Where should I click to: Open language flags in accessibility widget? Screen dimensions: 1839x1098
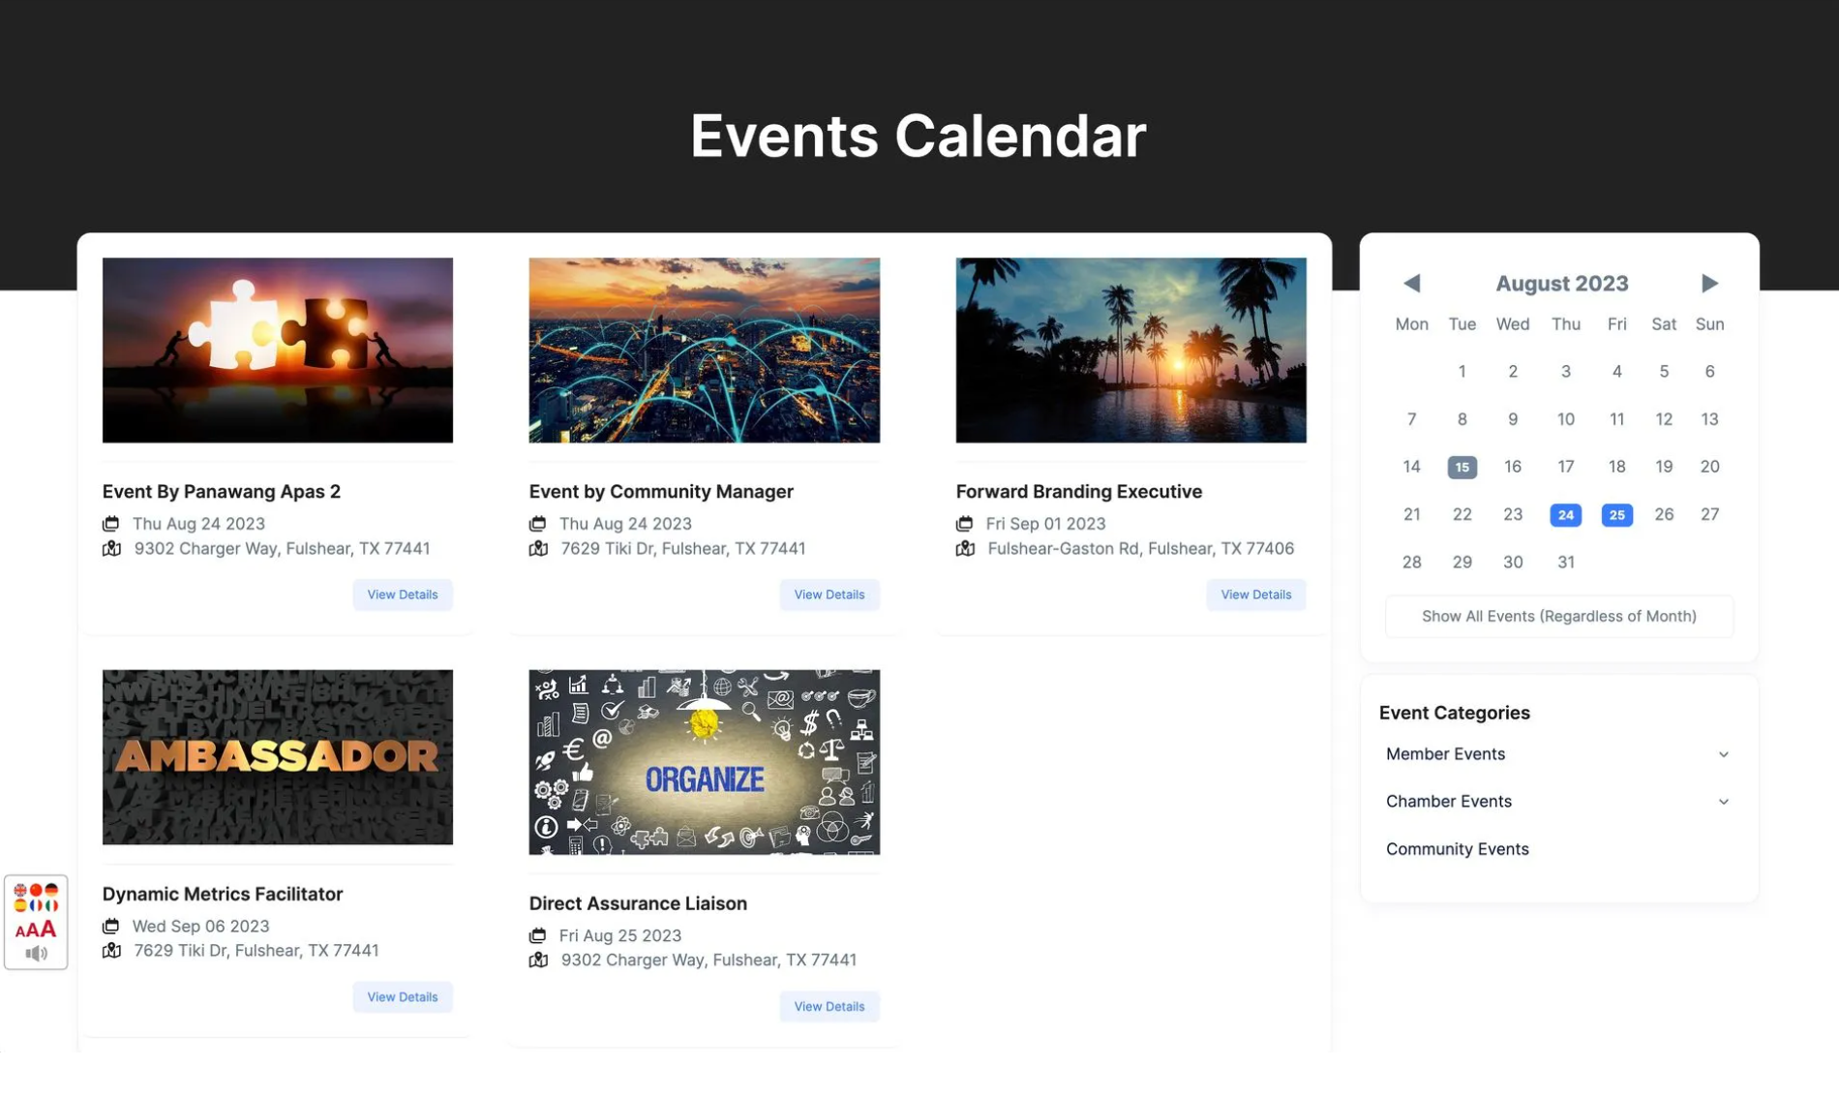(x=36, y=898)
